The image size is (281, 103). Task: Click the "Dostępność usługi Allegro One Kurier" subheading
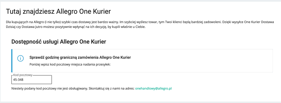tap(59, 42)
